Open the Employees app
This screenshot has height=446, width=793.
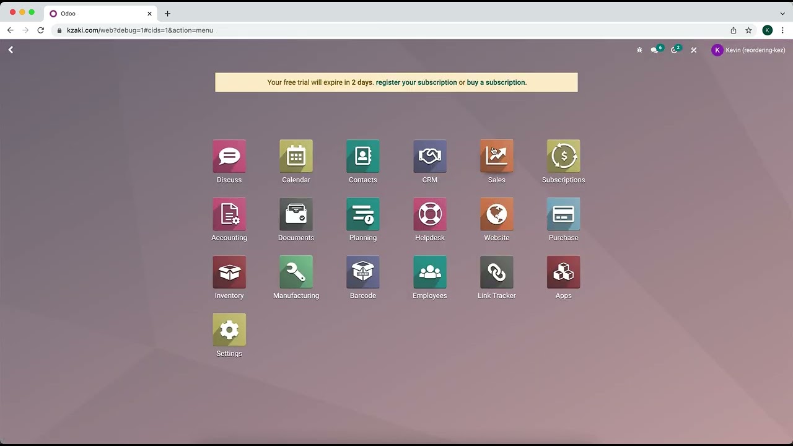point(430,272)
